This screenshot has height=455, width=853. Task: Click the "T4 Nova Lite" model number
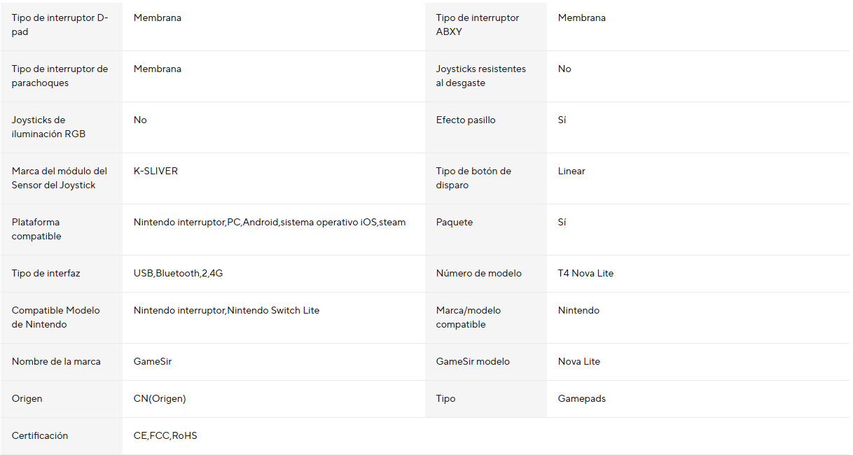pos(585,273)
